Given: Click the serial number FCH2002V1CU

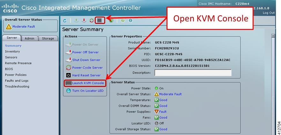Looking at the screenshot, I should tap(167, 48).
